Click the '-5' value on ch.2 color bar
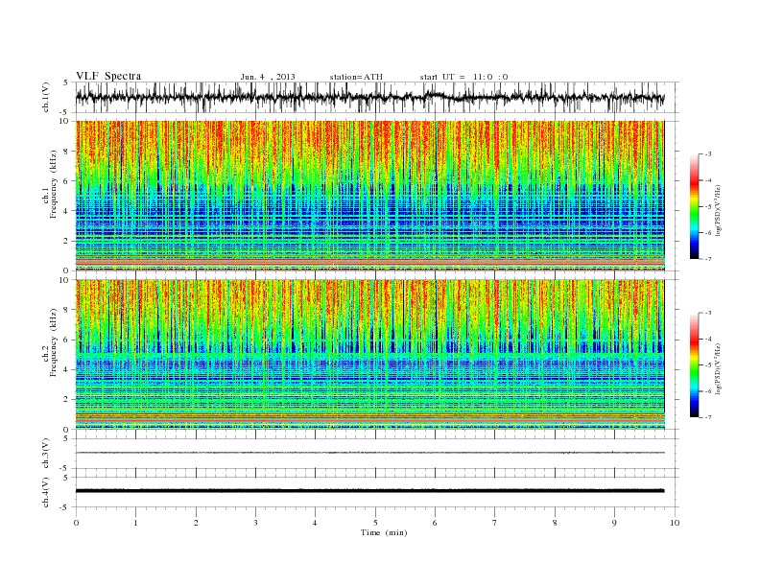This screenshot has height=587, width=760. [708, 365]
